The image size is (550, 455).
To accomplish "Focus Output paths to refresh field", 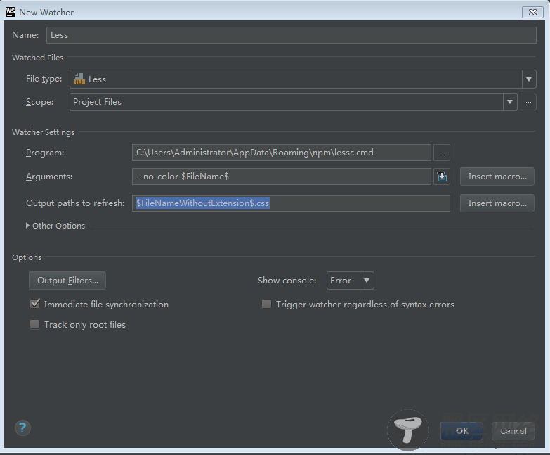I will (291, 203).
